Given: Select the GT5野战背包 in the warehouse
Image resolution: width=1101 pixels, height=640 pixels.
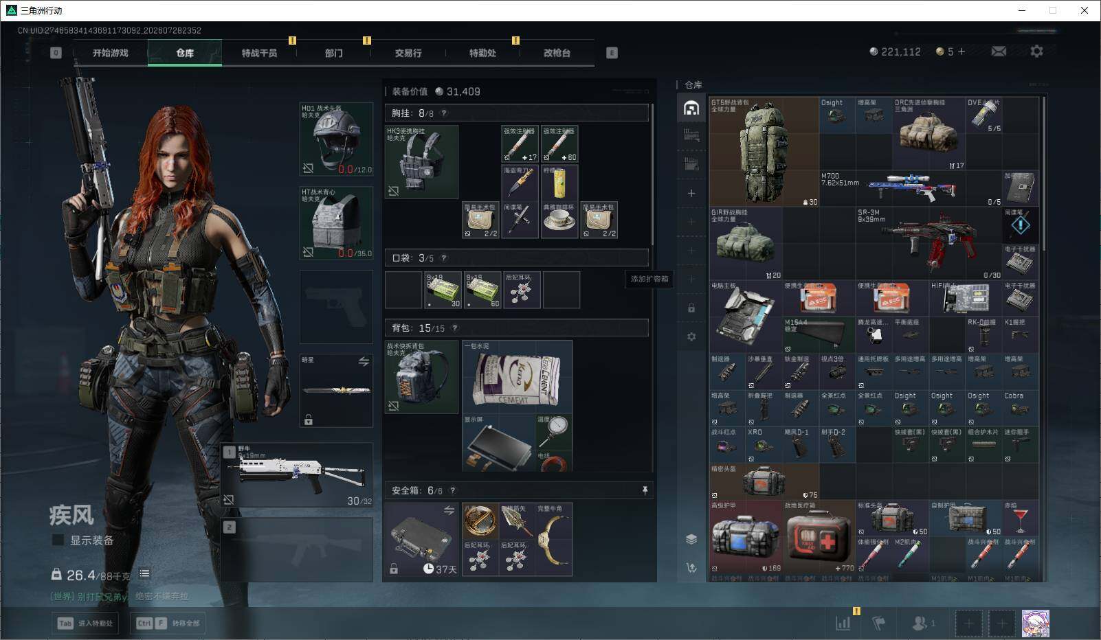Looking at the screenshot, I should pos(764,152).
